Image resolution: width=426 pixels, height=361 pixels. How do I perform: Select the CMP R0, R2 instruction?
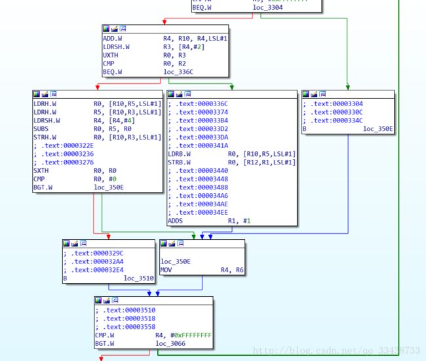[x=144, y=64]
